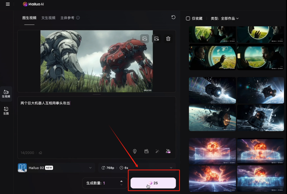Click the clear prompt broom icon near the character count
The image size is (287, 194).
tap(40, 152)
